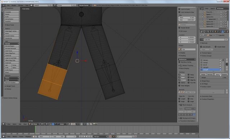Screen dimensions: 230x139
Task: Expand the Geometry Data panel
Action: (207, 96)
